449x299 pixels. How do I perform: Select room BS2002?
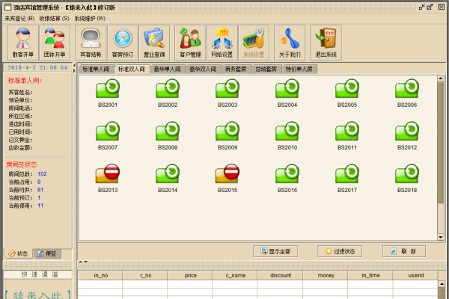pos(168,93)
